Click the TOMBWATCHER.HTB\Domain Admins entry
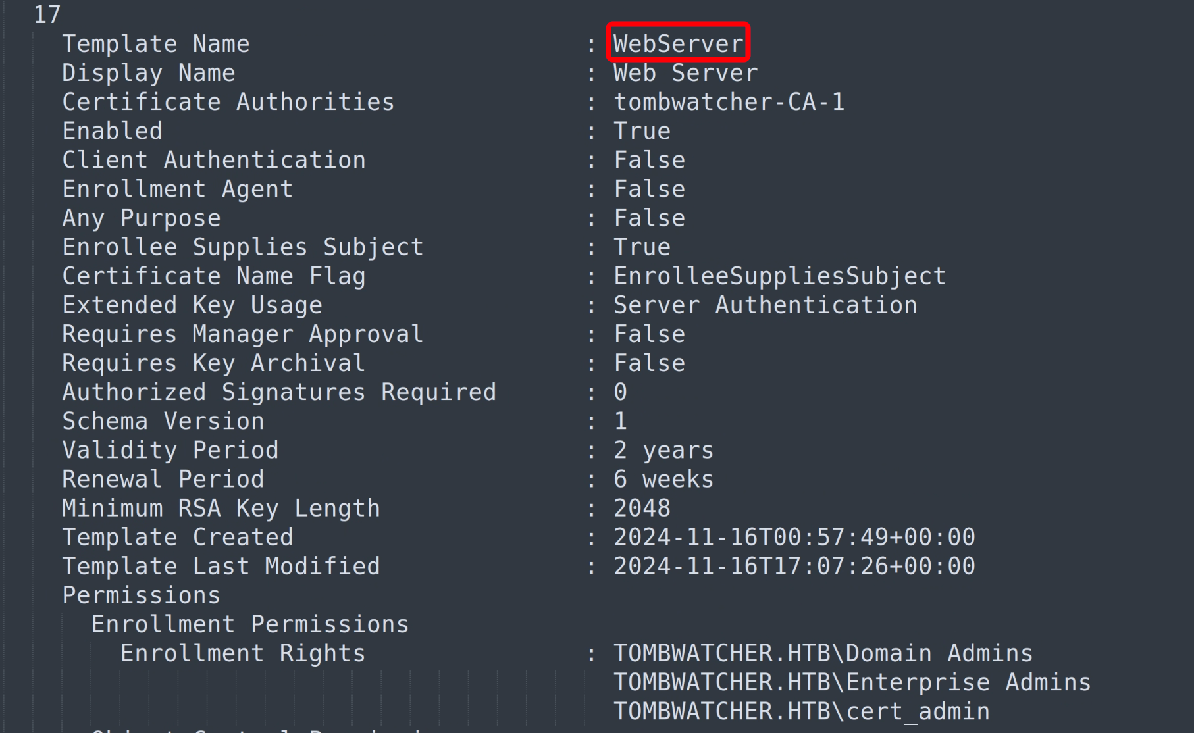This screenshot has height=733, width=1194. (823, 653)
